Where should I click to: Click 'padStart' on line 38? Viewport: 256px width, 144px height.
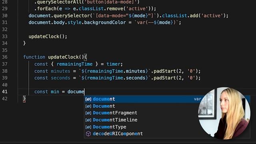(x=164, y=71)
